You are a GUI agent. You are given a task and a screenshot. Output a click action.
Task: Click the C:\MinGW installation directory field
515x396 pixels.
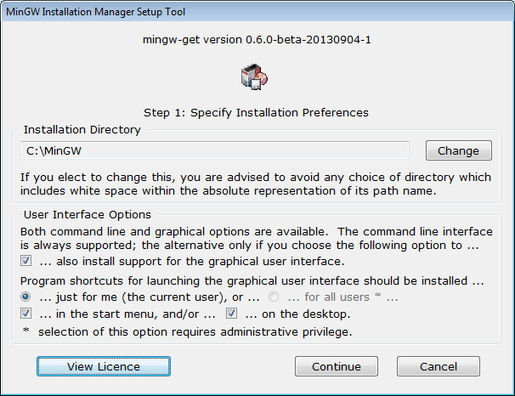coord(215,150)
